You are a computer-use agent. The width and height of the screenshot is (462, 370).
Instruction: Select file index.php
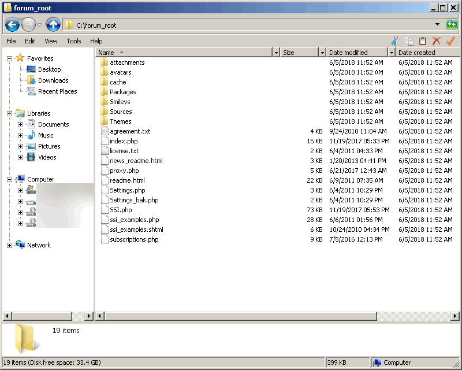pos(124,141)
